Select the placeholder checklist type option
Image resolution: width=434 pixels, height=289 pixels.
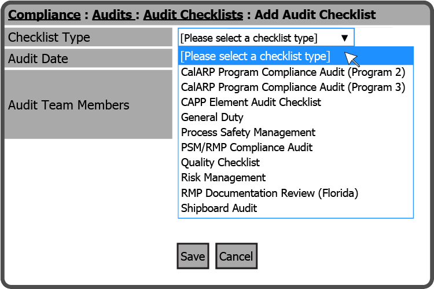point(255,56)
